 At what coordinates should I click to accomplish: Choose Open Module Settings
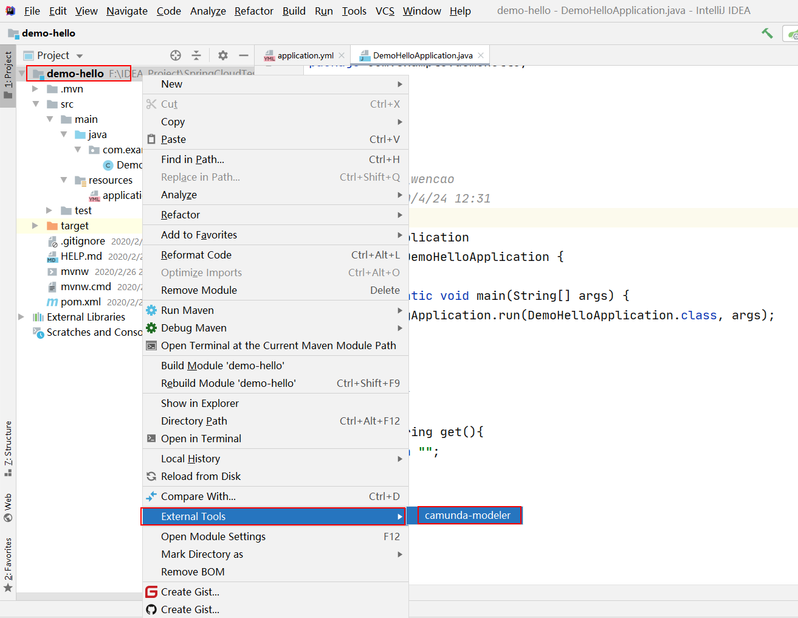tap(275, 536)
